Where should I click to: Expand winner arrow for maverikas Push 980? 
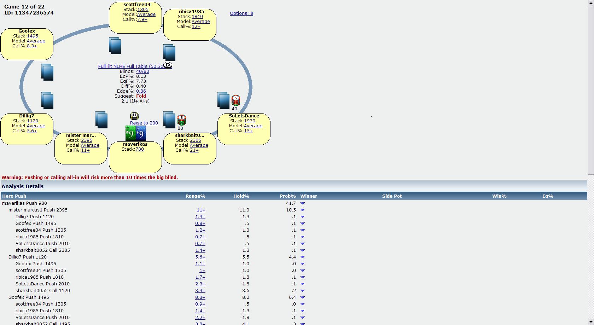302,203
